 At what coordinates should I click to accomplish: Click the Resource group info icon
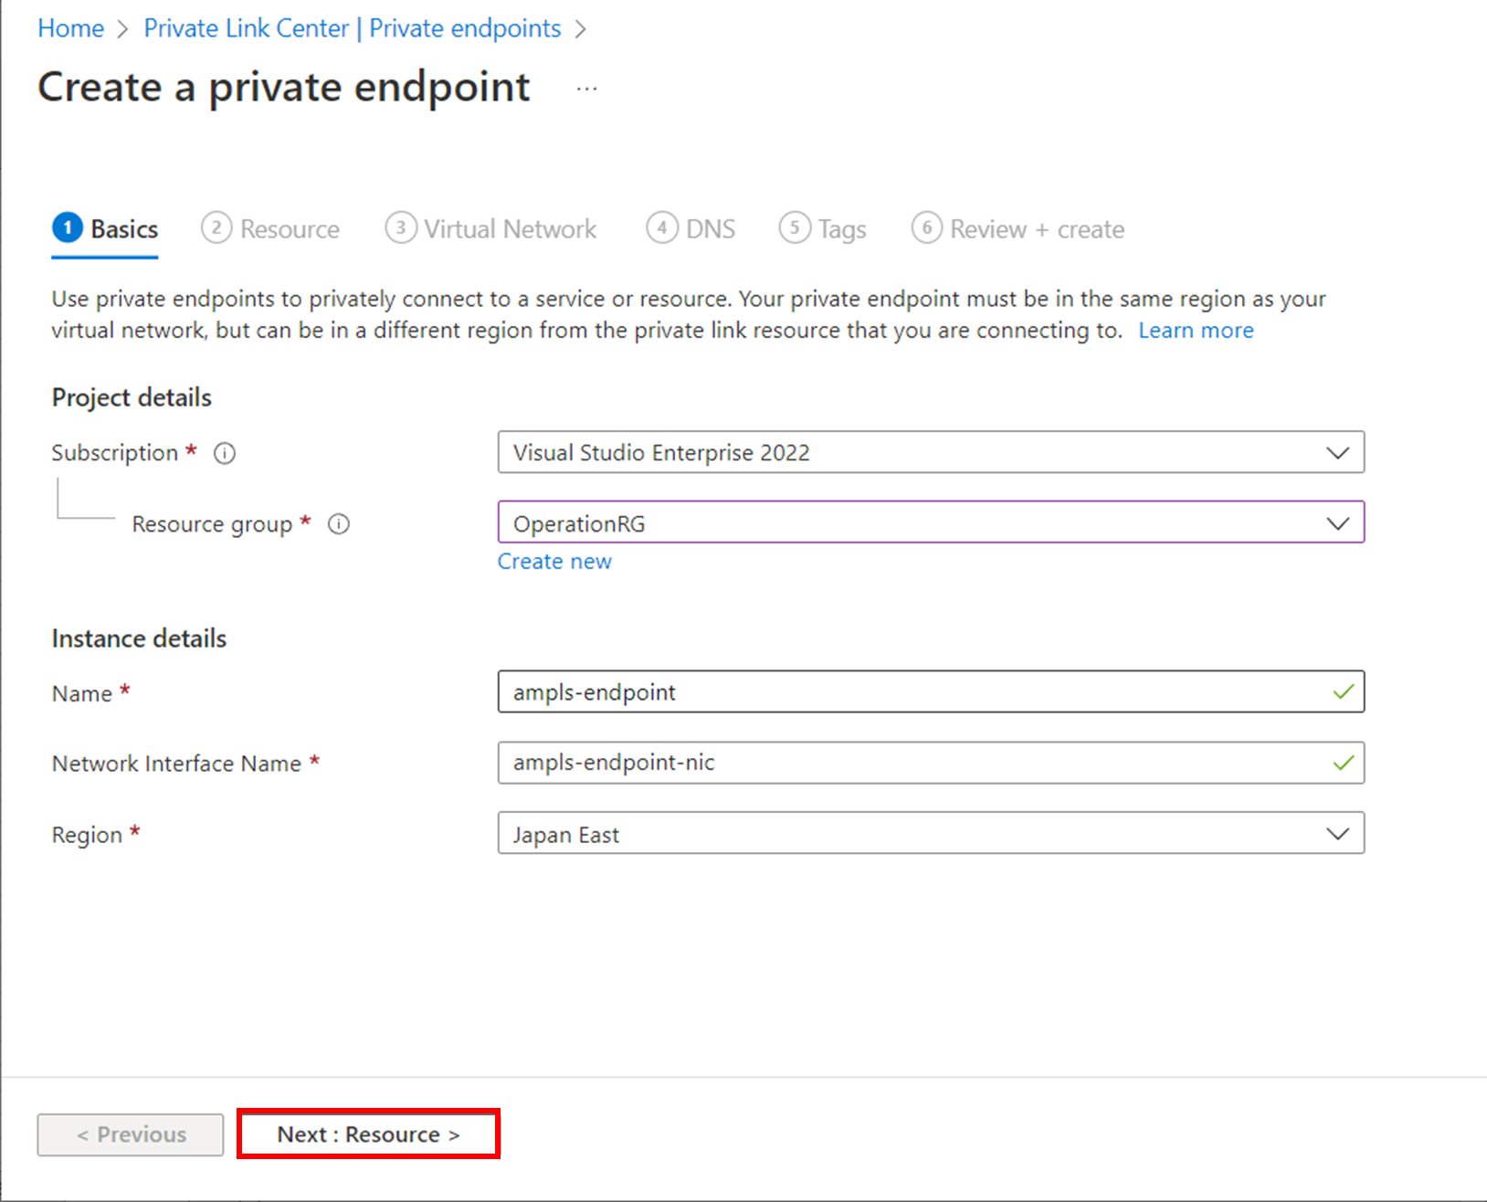coord(338,523)
